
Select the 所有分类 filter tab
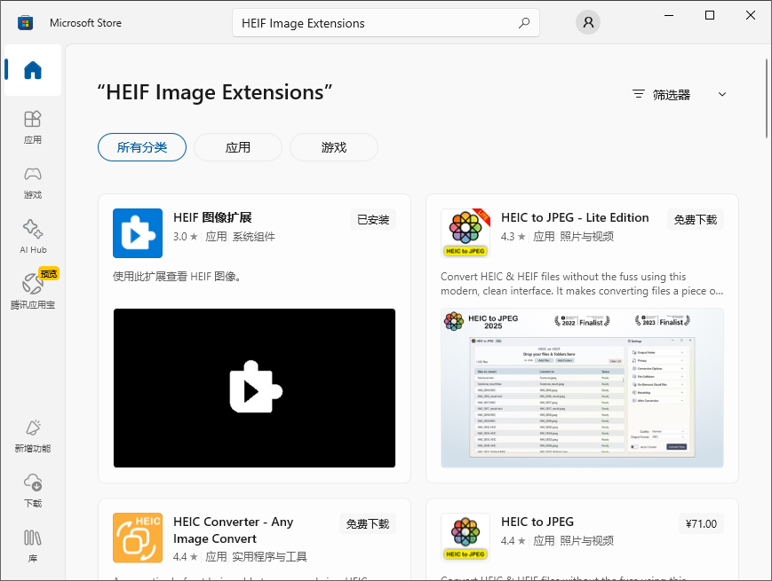(141, 147)
